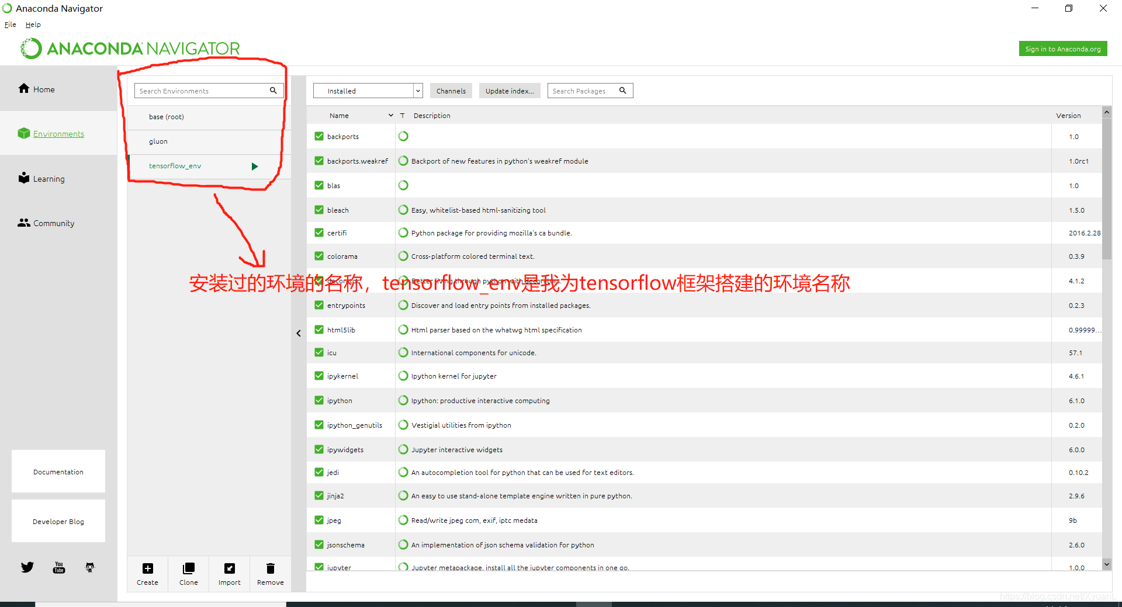Click the status circle icon for certifi
Screen dimensions: 1122x607
coord(403,233)
